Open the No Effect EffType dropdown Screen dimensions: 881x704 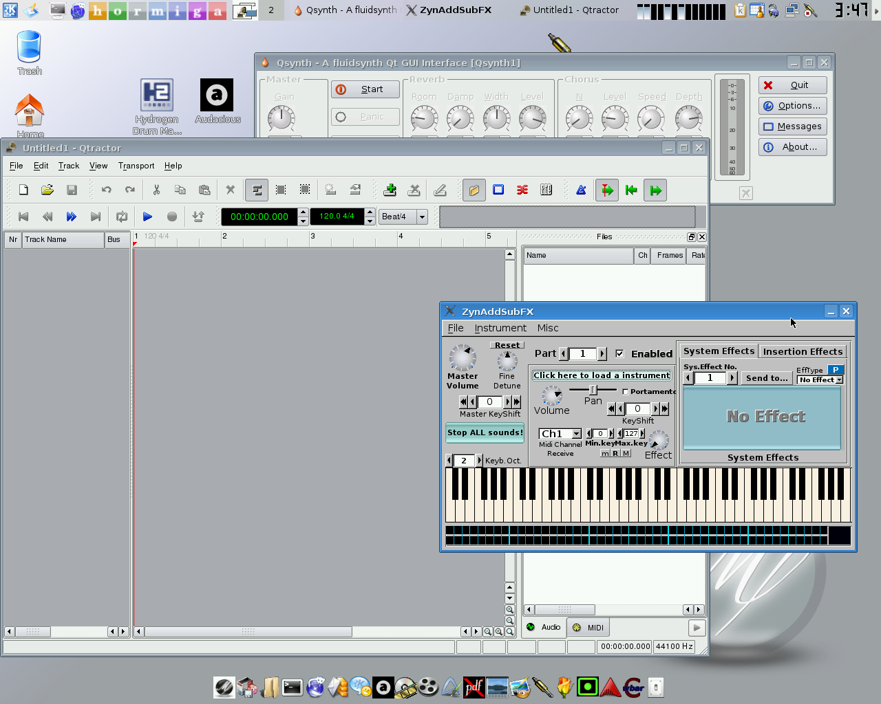820,379
